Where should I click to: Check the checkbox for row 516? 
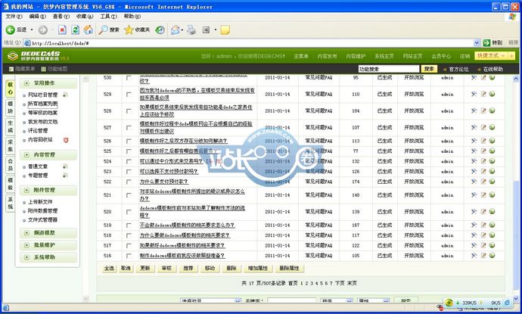pos(129,256)
